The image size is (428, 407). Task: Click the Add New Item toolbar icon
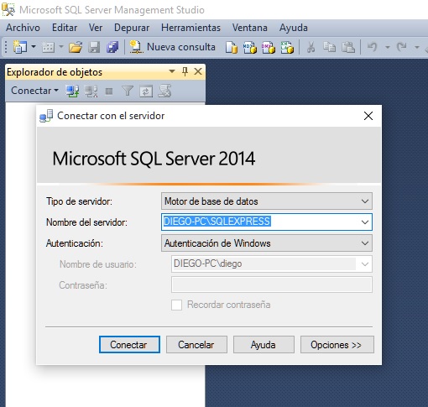(48, 47)
